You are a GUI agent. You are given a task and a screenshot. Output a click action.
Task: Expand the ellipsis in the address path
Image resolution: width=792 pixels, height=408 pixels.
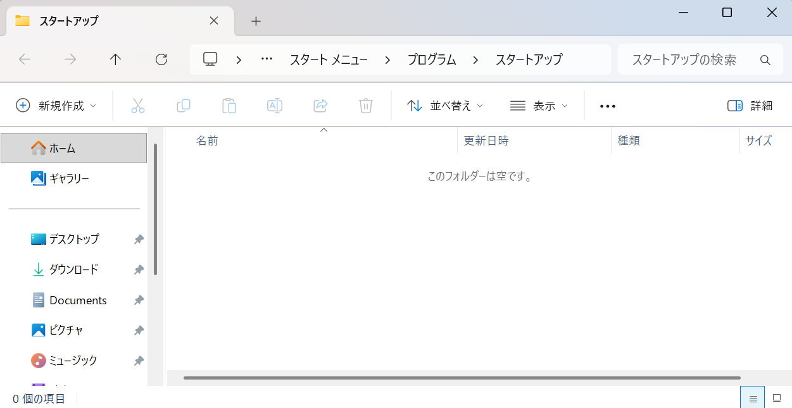(267, 59)
